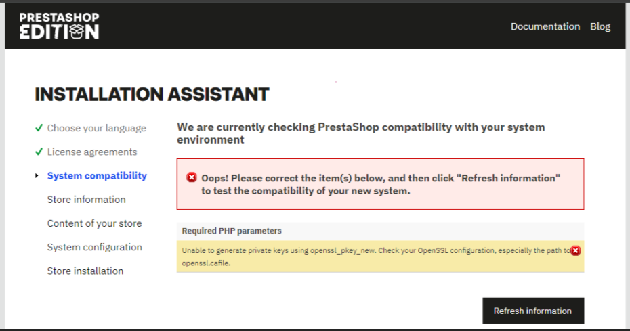Click green checkmark next to Choose your language

point(38,128)
